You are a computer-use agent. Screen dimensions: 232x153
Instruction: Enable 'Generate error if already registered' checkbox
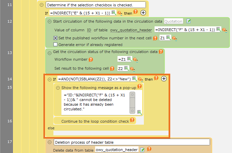[55, 44]
